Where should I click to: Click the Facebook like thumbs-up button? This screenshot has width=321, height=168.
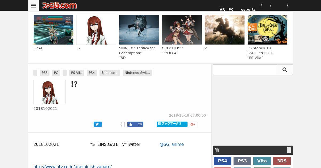pos(135,124)
